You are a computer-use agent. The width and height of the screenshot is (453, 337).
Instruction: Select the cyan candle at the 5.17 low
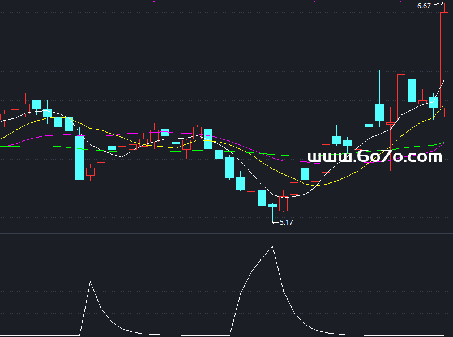point(272,206)
